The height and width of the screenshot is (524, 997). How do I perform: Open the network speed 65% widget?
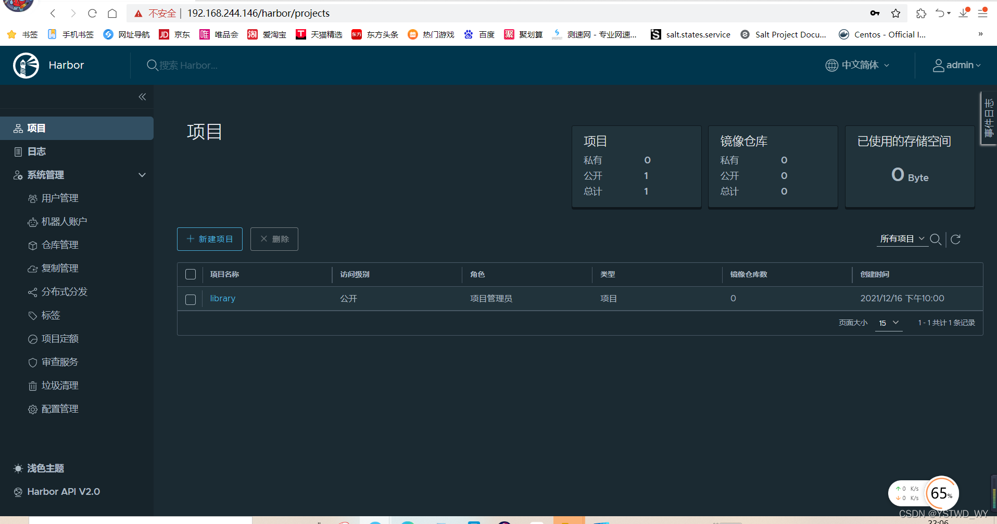coord(942,493)
